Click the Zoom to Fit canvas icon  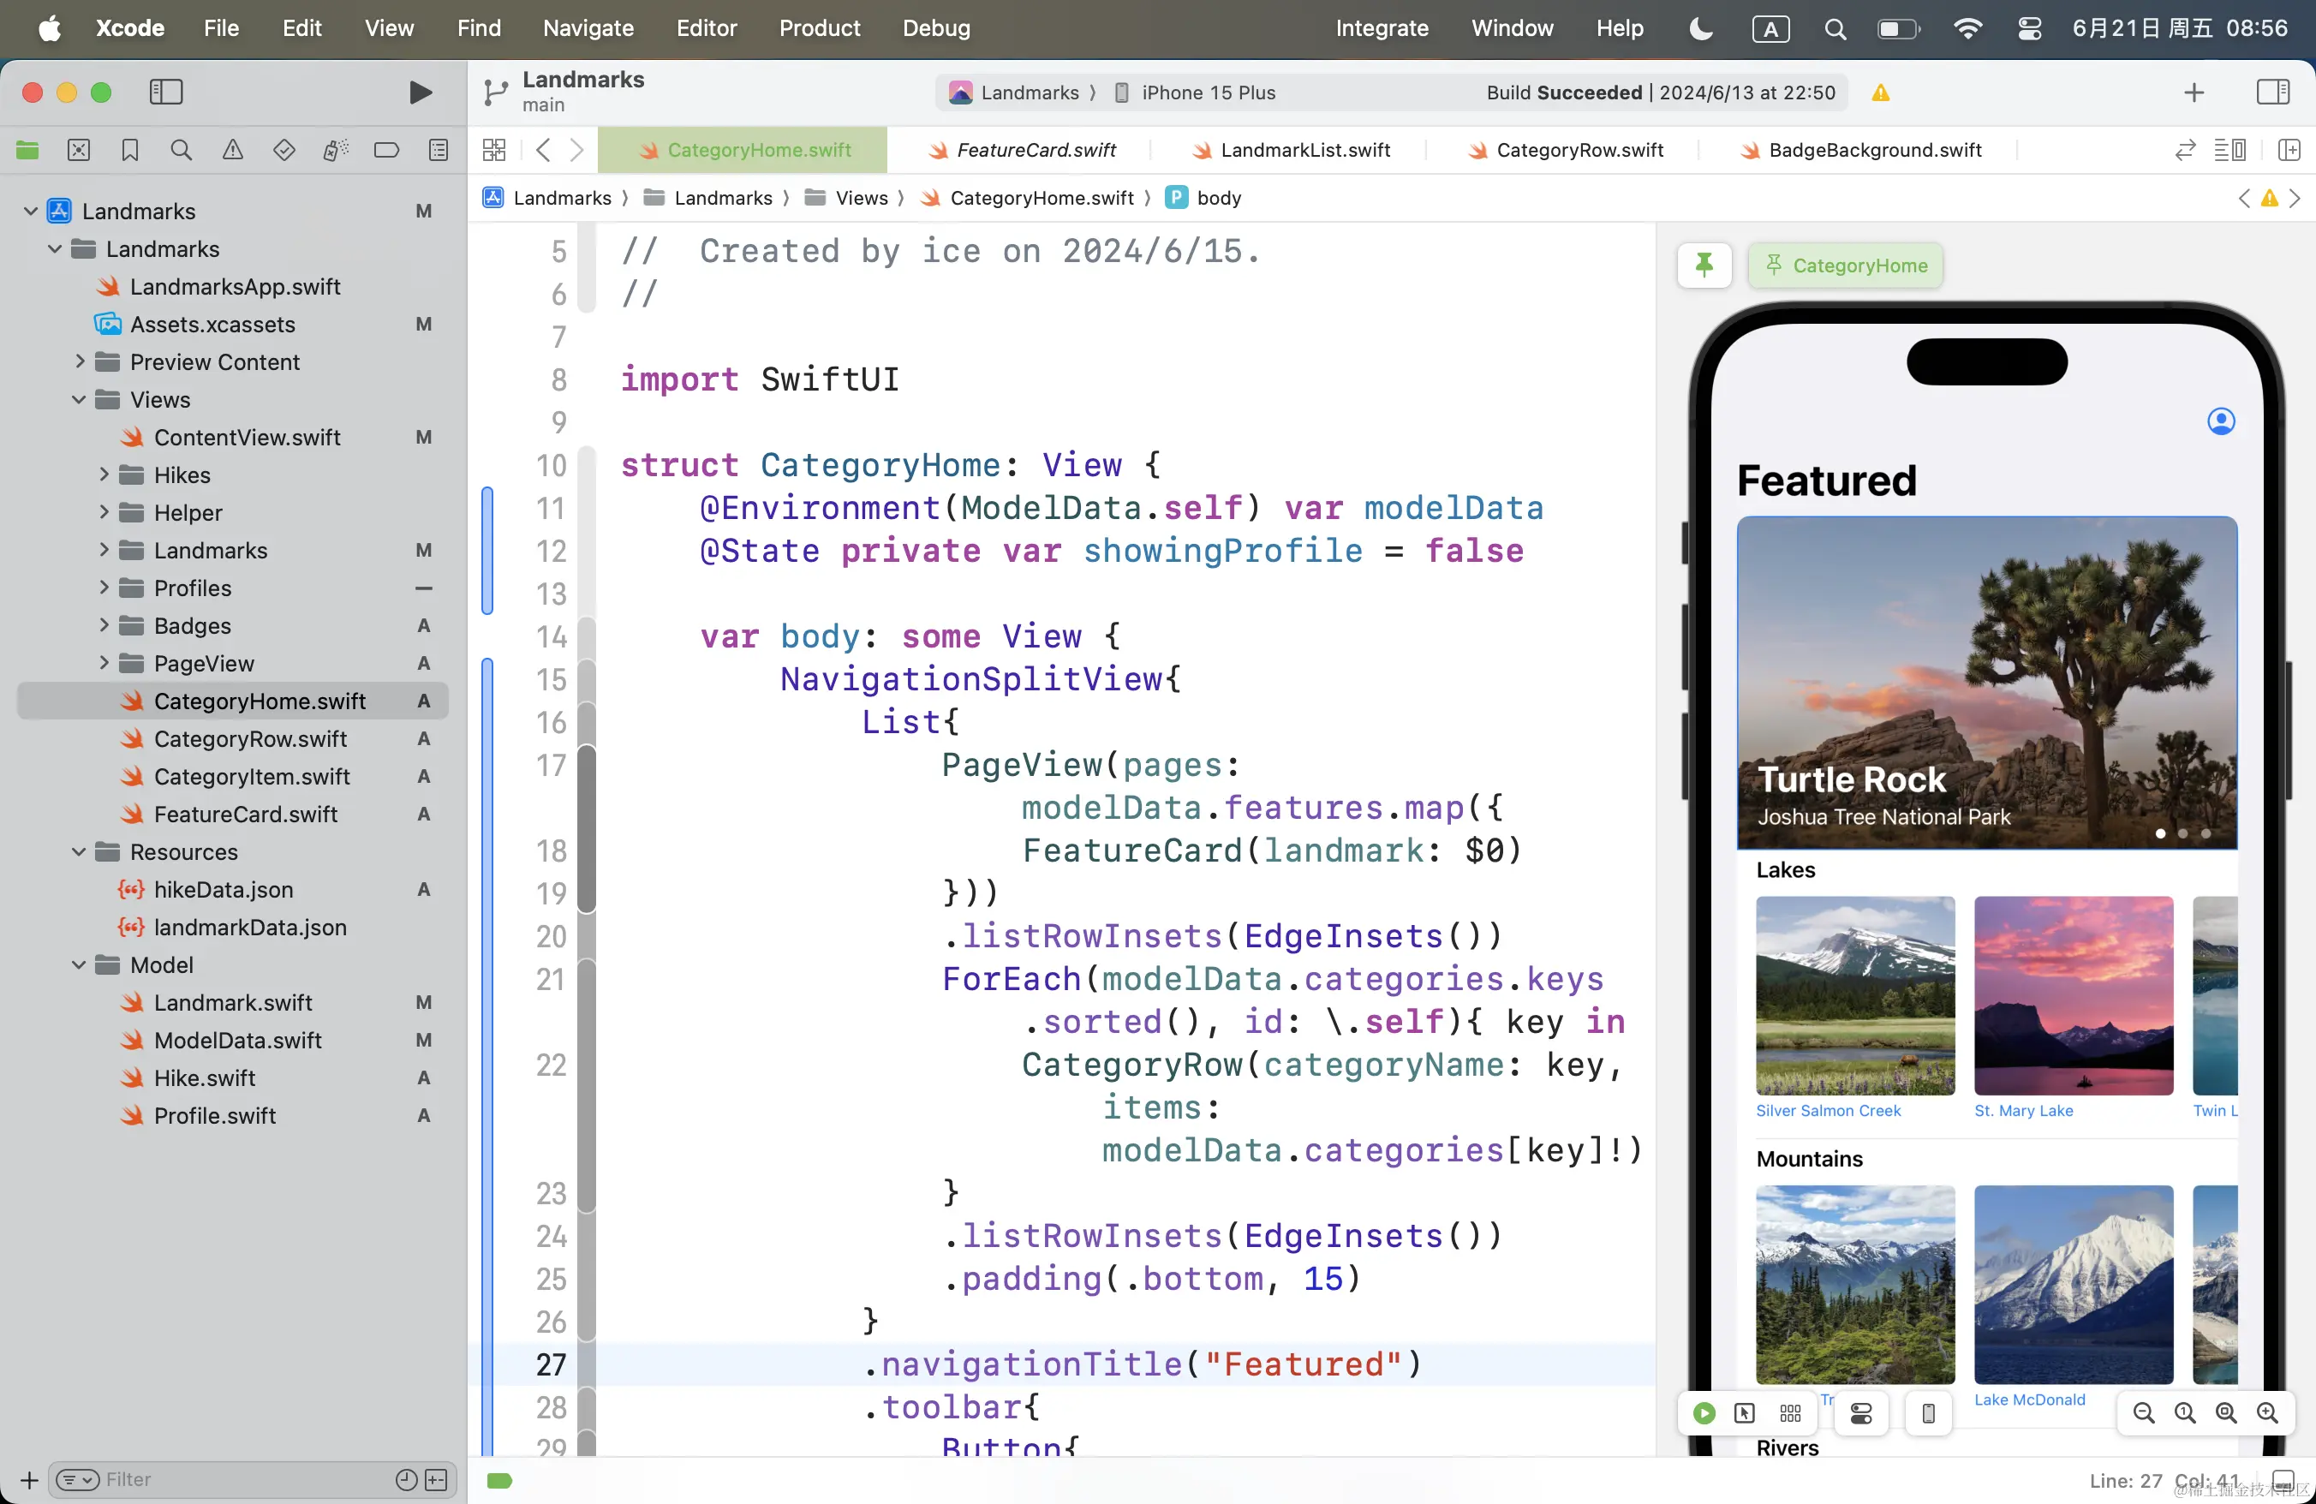[2225, 1412]
